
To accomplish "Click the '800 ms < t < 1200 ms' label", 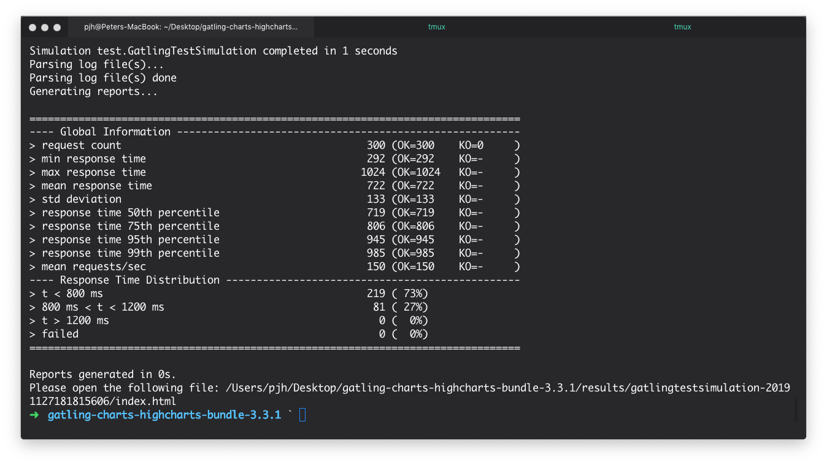I will 103,307.
